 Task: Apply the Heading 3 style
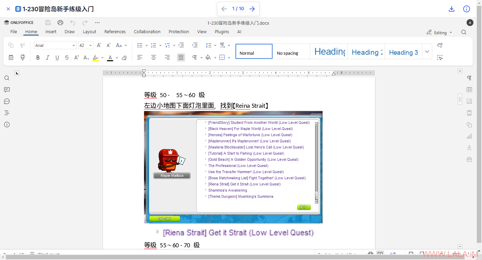403,52
